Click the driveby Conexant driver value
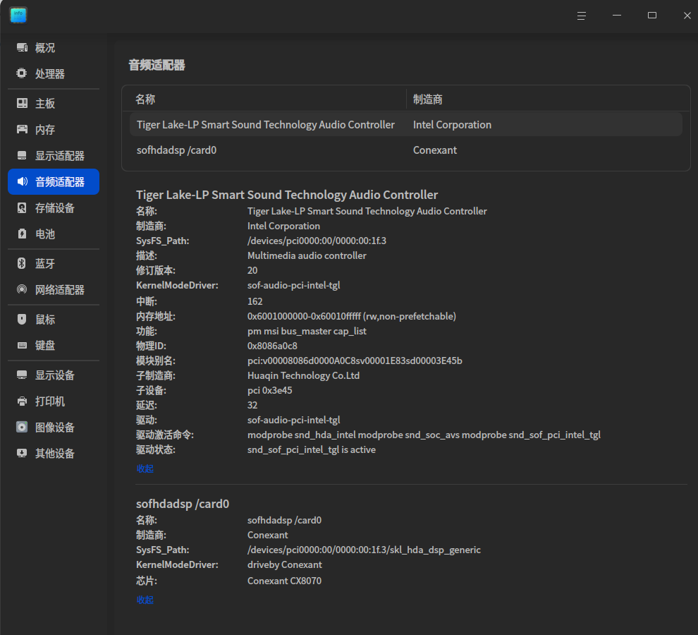 pyautogui.click(x=284, y=564)
